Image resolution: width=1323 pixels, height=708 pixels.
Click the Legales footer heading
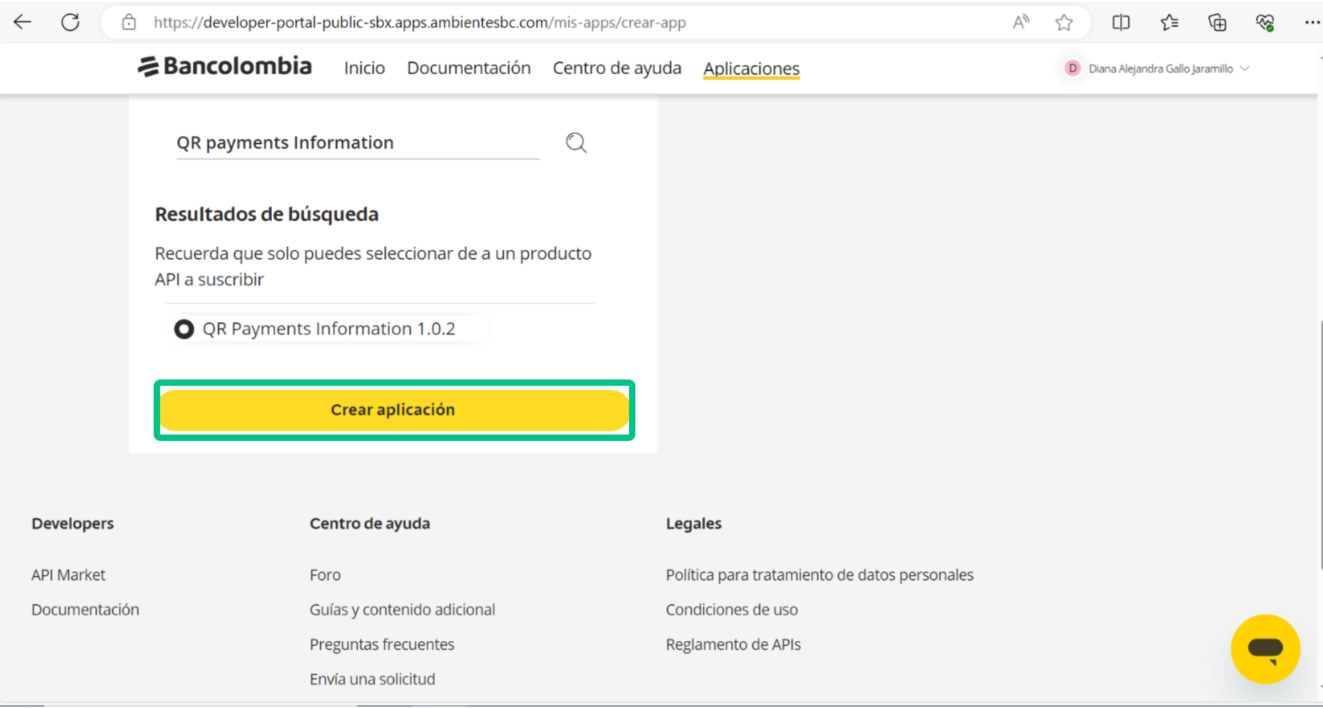tap(694, 524)
